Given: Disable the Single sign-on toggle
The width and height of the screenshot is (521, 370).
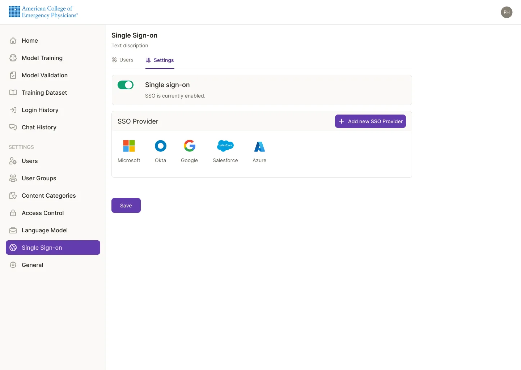Looking at the screenshot, I should tap(126, 85).
